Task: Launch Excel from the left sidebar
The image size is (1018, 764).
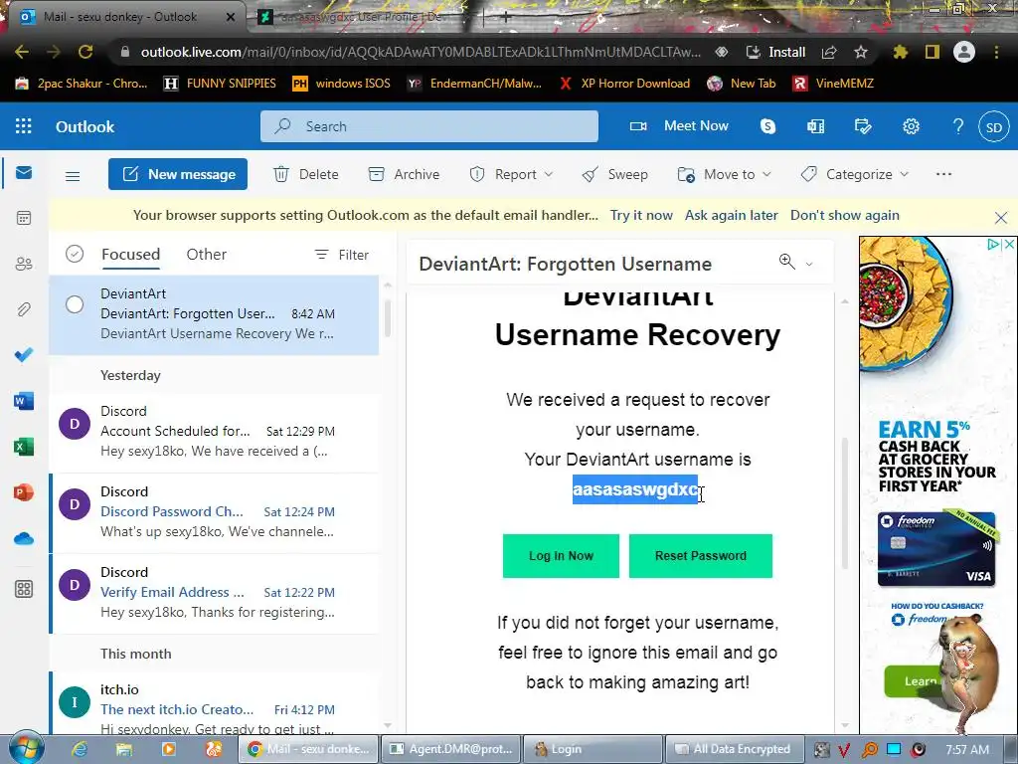Action: (24, 447)
